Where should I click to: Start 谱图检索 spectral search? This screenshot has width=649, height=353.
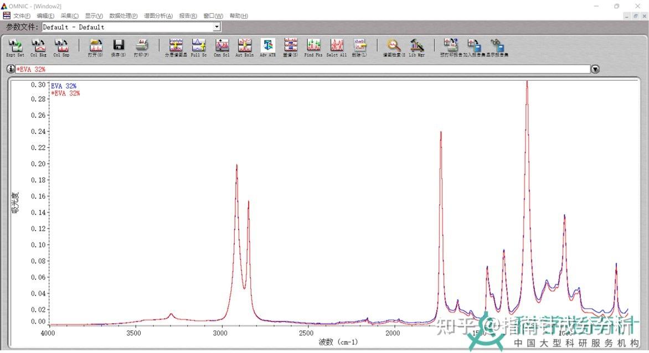pos(394,48)
